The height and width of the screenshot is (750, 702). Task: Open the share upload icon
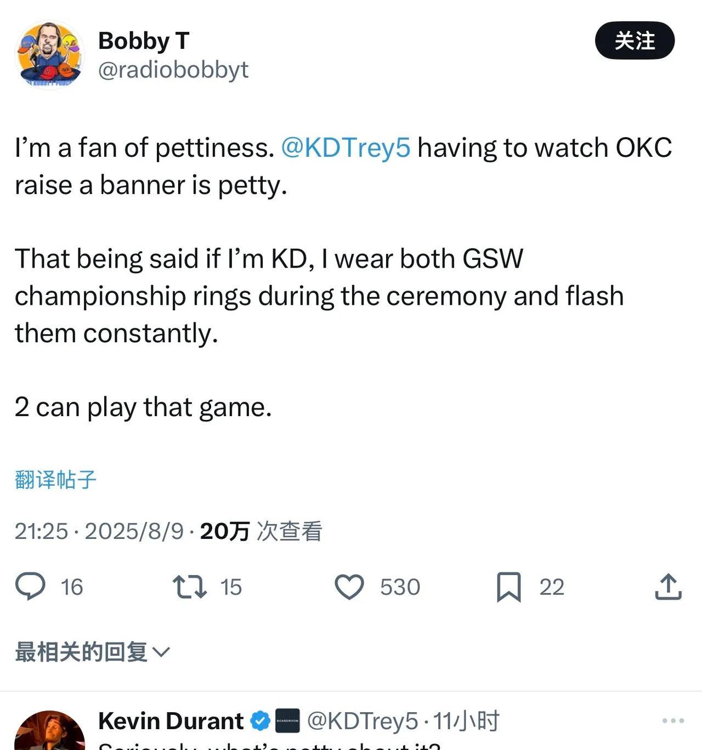click(668, 587)
